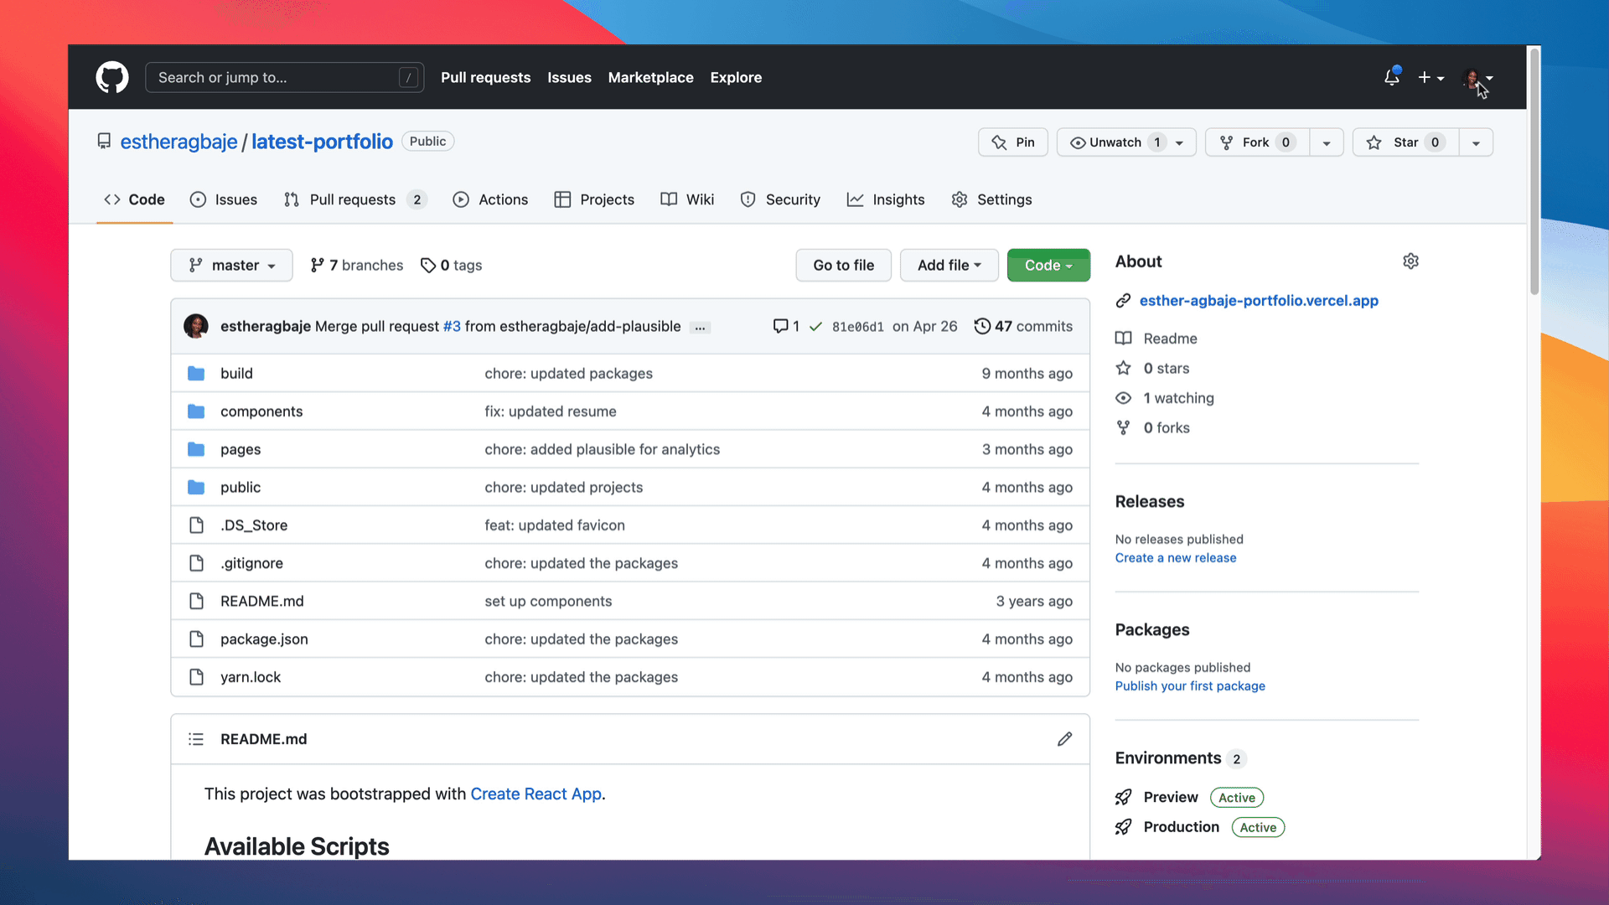Click the Production environment rocket icon

tap(1123, 827)
